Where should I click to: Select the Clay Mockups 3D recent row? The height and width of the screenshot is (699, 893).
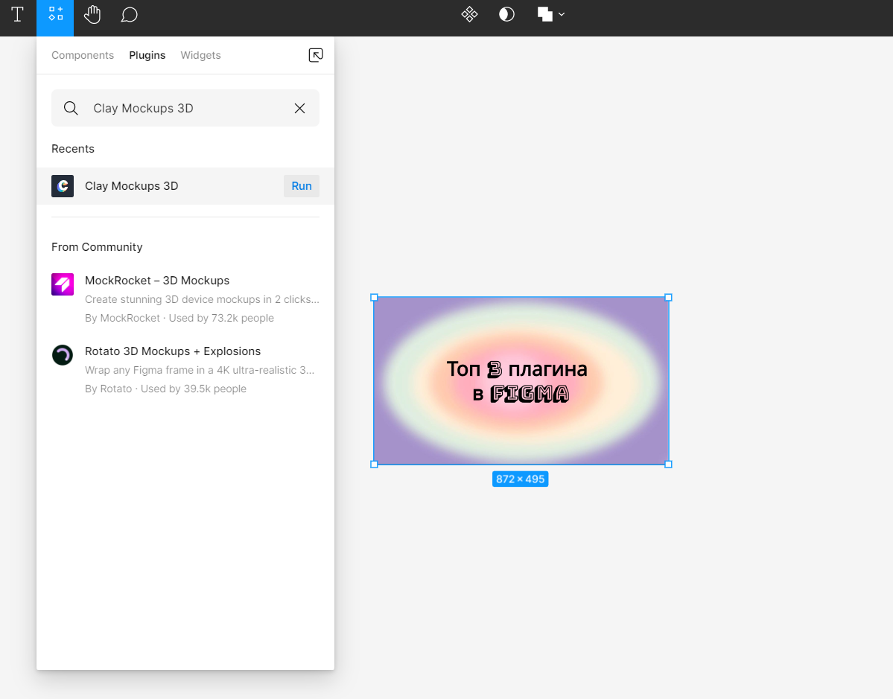185,186
